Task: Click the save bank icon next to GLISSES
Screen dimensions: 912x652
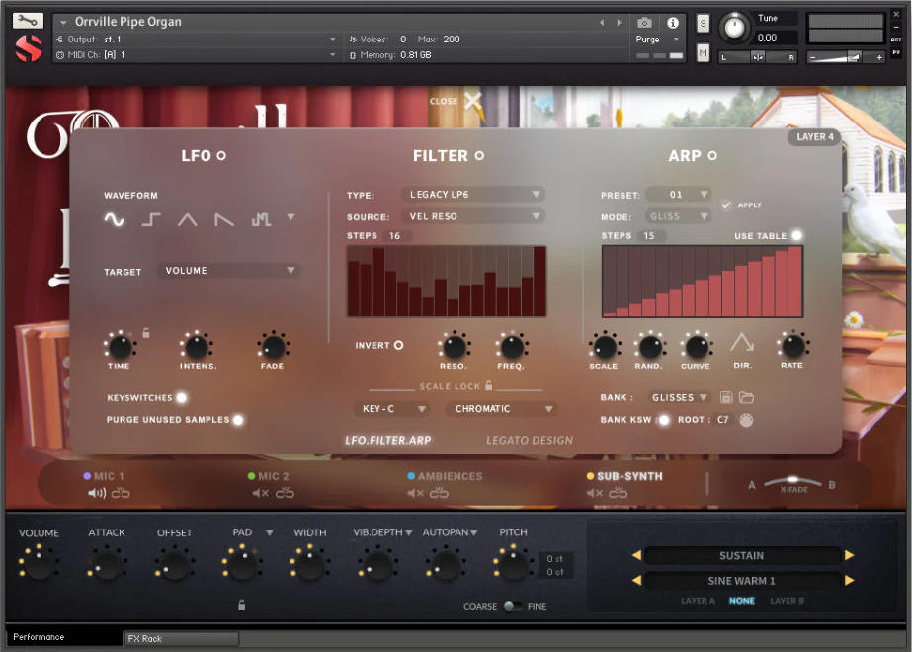Action: [x=725, y=397]
